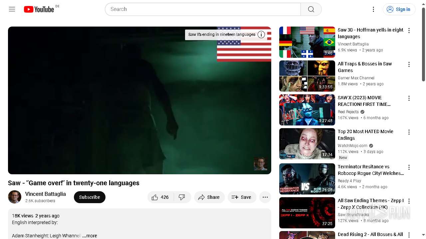Click the 18K views 2 years ago text
Viewport: 426px width, 239px height.
(36, 216)
